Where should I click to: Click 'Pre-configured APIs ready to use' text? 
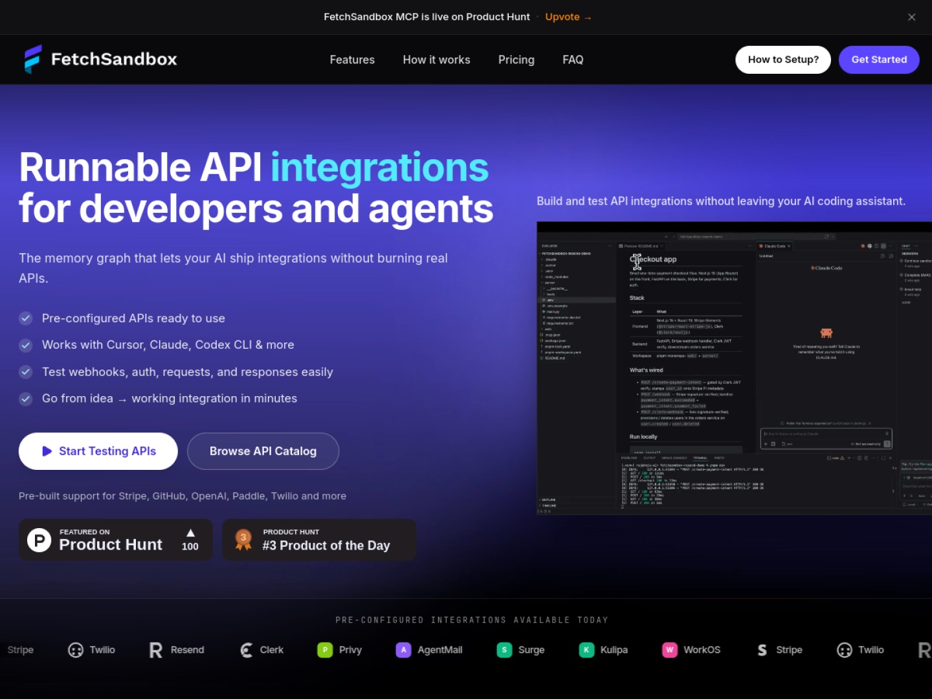(133, 318)
